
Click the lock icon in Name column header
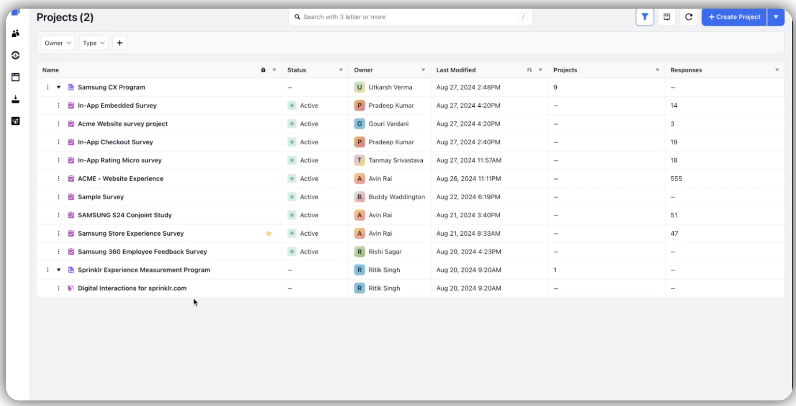pyautogui.click(x=263, y=70)
